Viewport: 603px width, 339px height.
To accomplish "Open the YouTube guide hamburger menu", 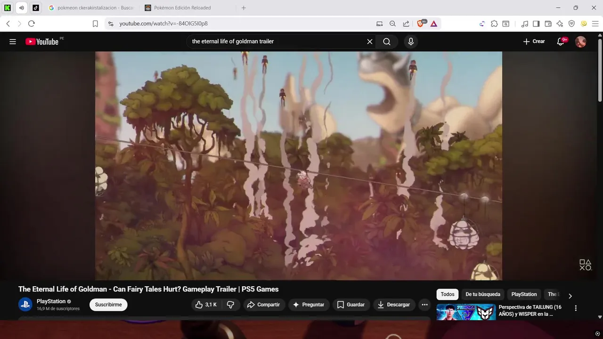I will 13,41.
